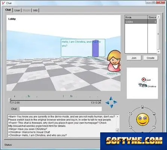Choose the lower-left gray emoticon on mood ring

tap(131, 127)
